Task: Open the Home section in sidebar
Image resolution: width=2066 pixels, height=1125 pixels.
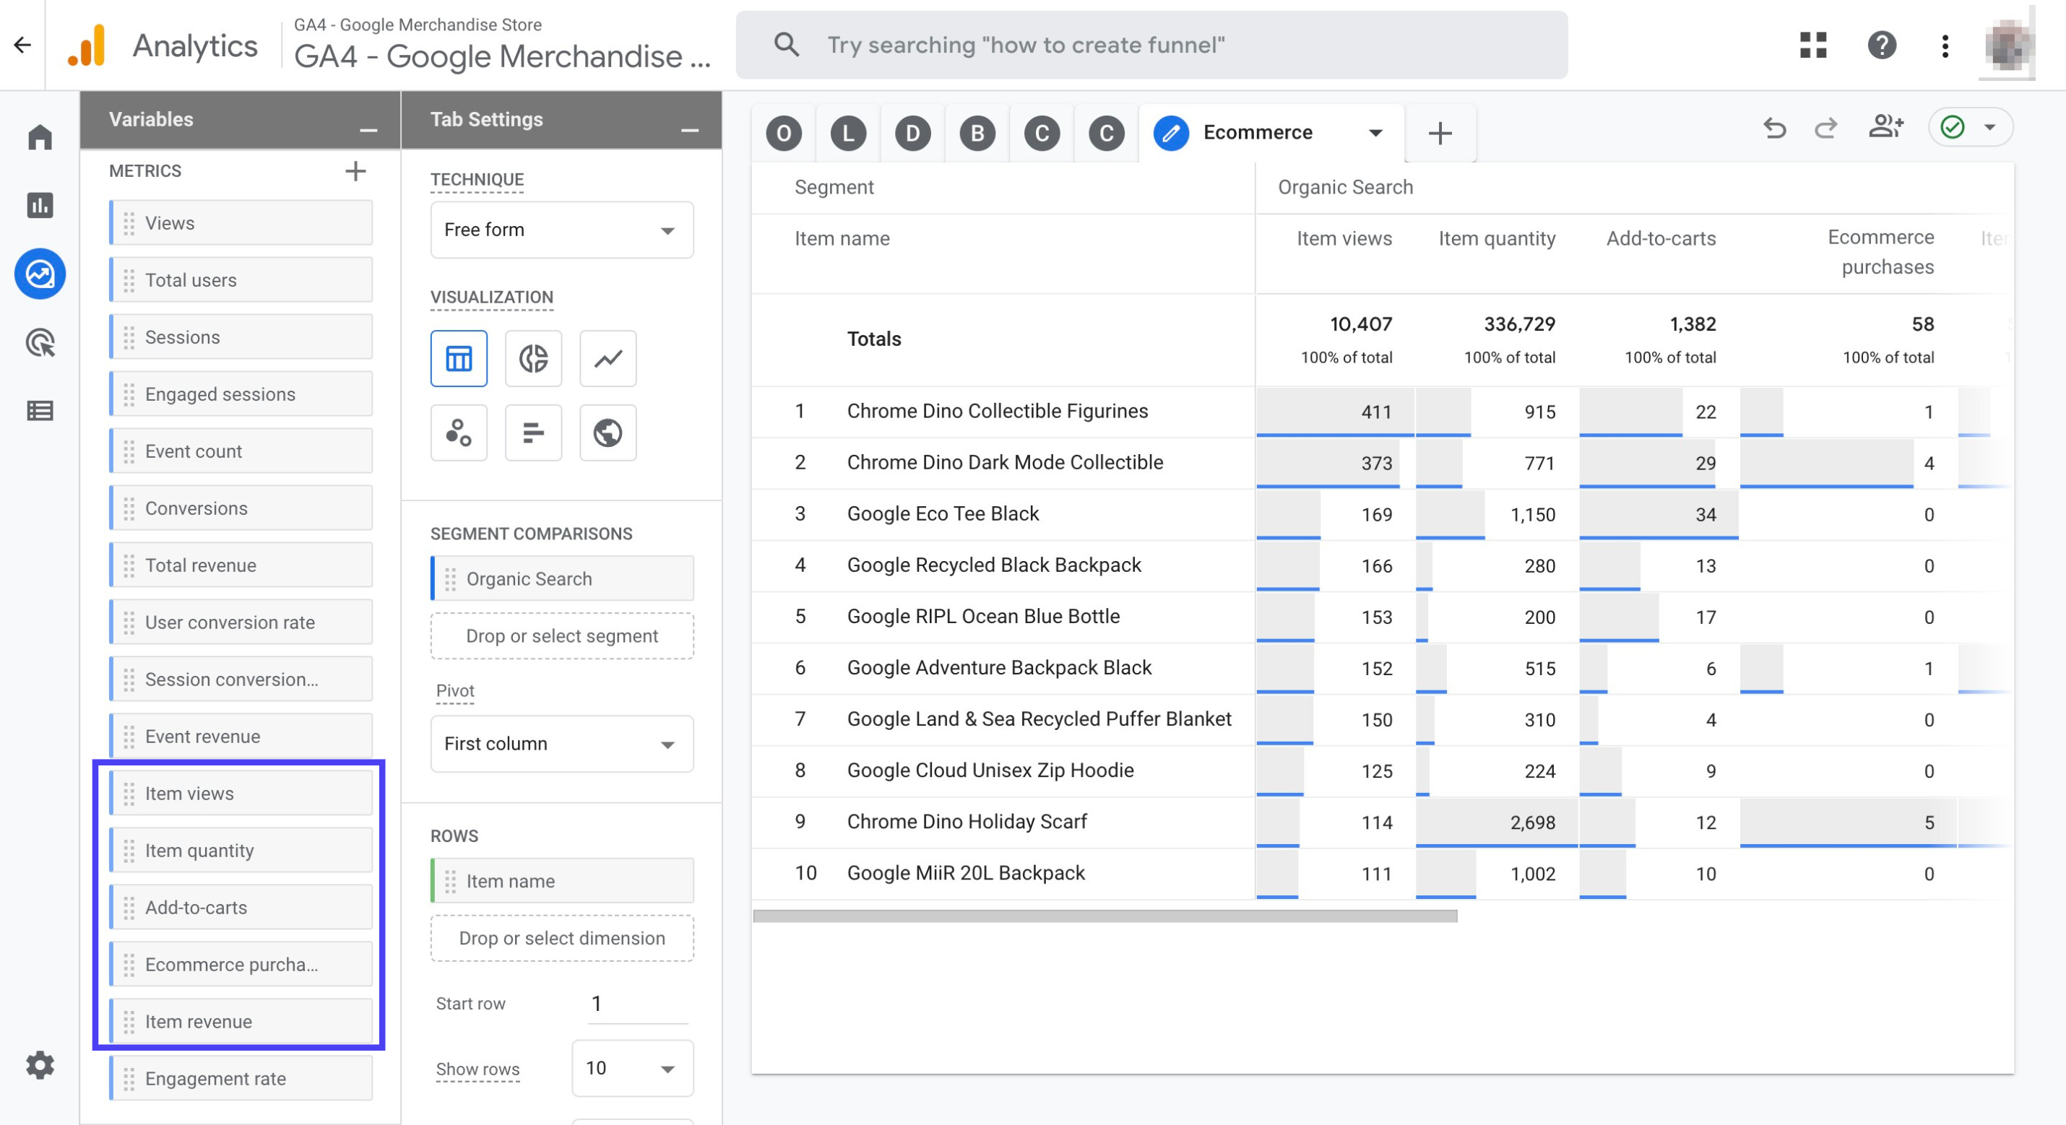Action: point(40,137)
